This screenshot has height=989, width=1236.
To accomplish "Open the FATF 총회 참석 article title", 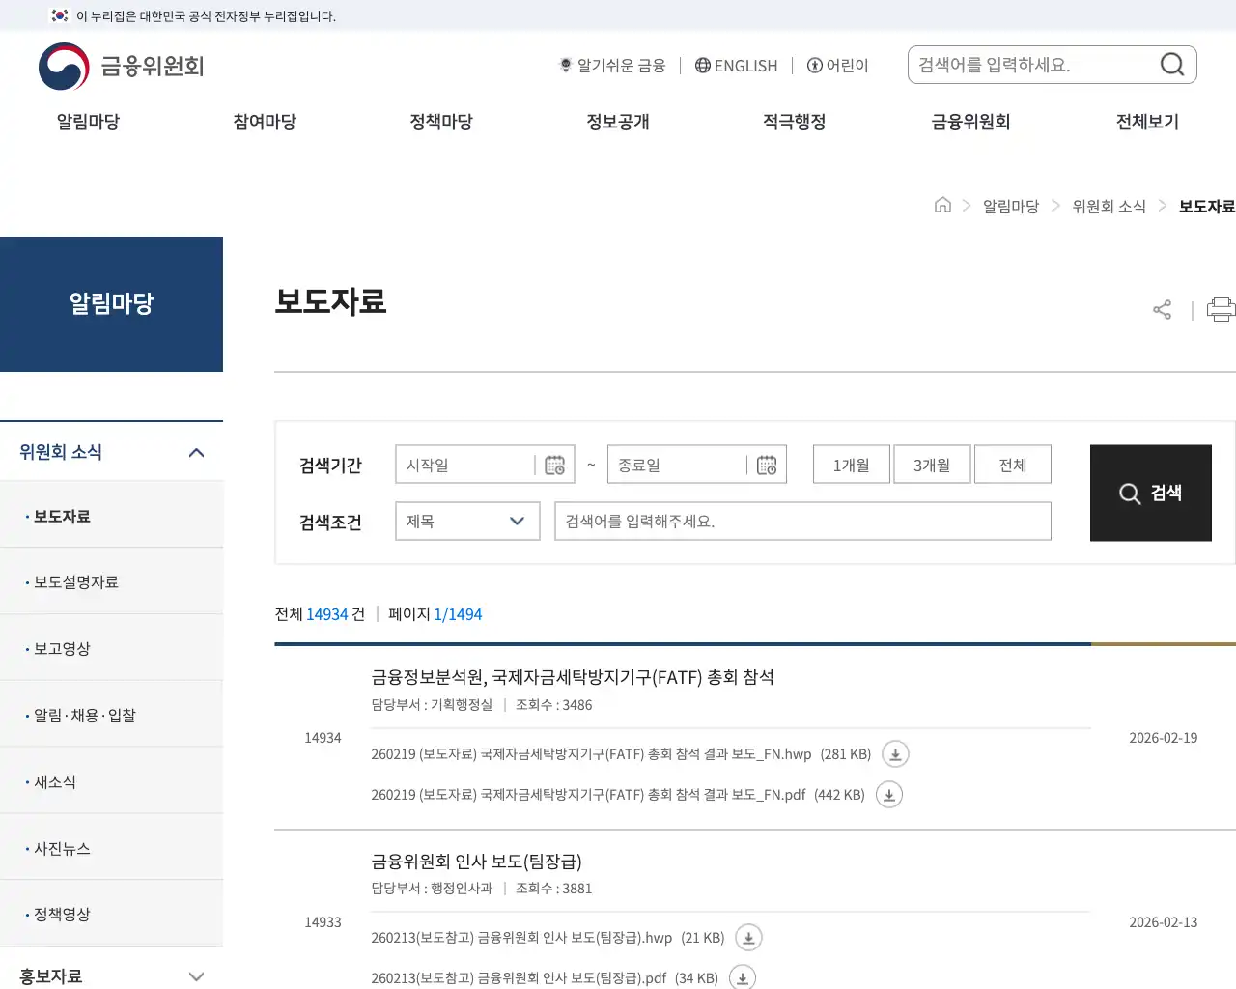I will pyautogui.click(x=573, y=677).
